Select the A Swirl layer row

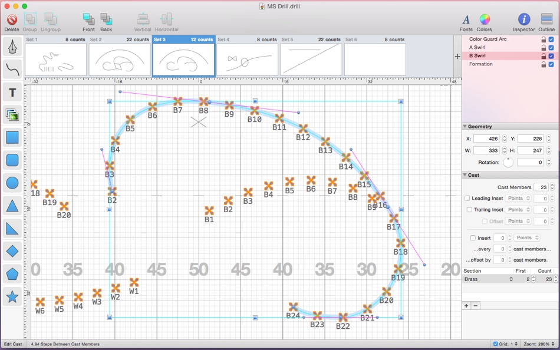click(x=510, y=48)
